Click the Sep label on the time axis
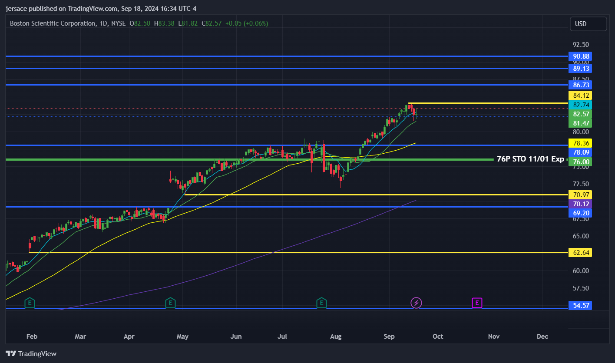This screenshot has width=615, height=363. [x=389, y=337]
